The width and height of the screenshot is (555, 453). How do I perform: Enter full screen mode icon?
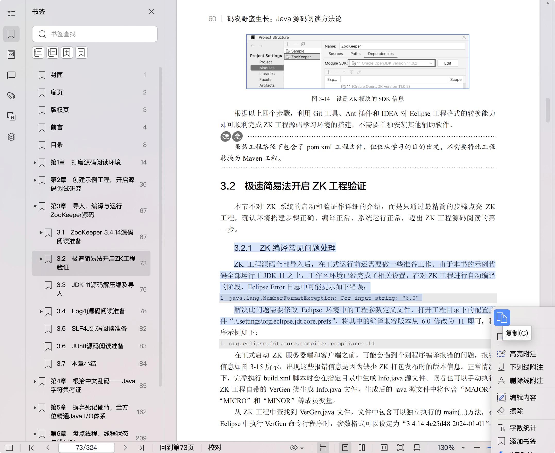(x=401, y=448)
